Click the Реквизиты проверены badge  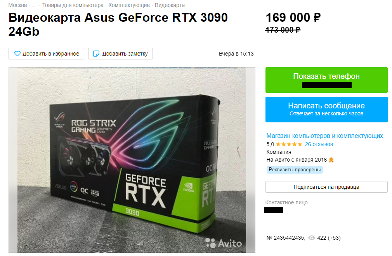pyautogui.click(x=295, y=170)
